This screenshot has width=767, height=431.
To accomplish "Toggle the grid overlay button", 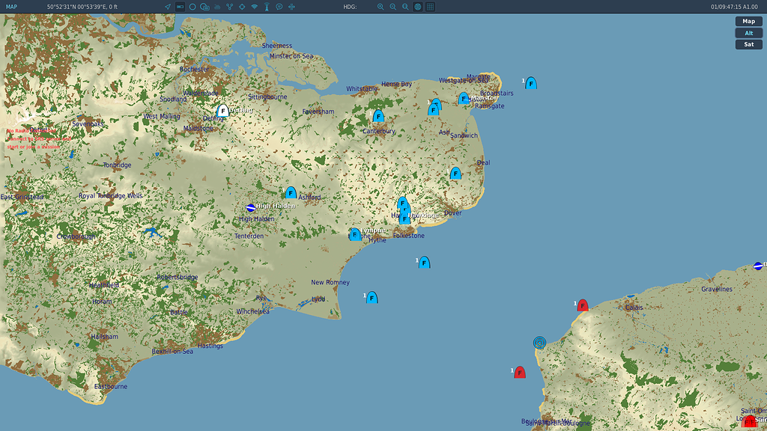I will point(430,7).
